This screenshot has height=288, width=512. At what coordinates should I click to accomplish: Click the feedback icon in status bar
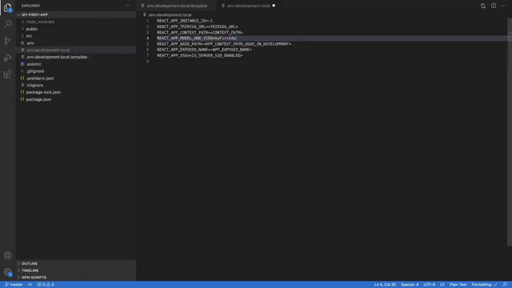pos(505,285)
